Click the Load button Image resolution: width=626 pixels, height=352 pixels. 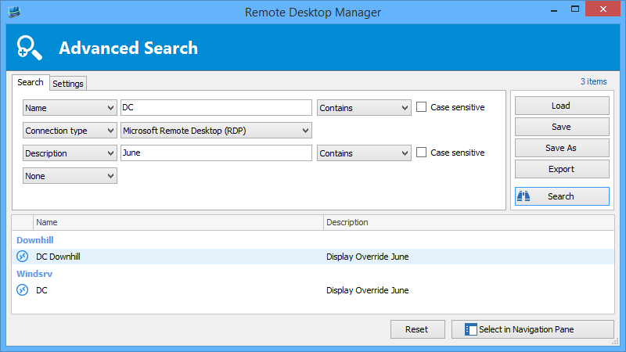[562, 106]
